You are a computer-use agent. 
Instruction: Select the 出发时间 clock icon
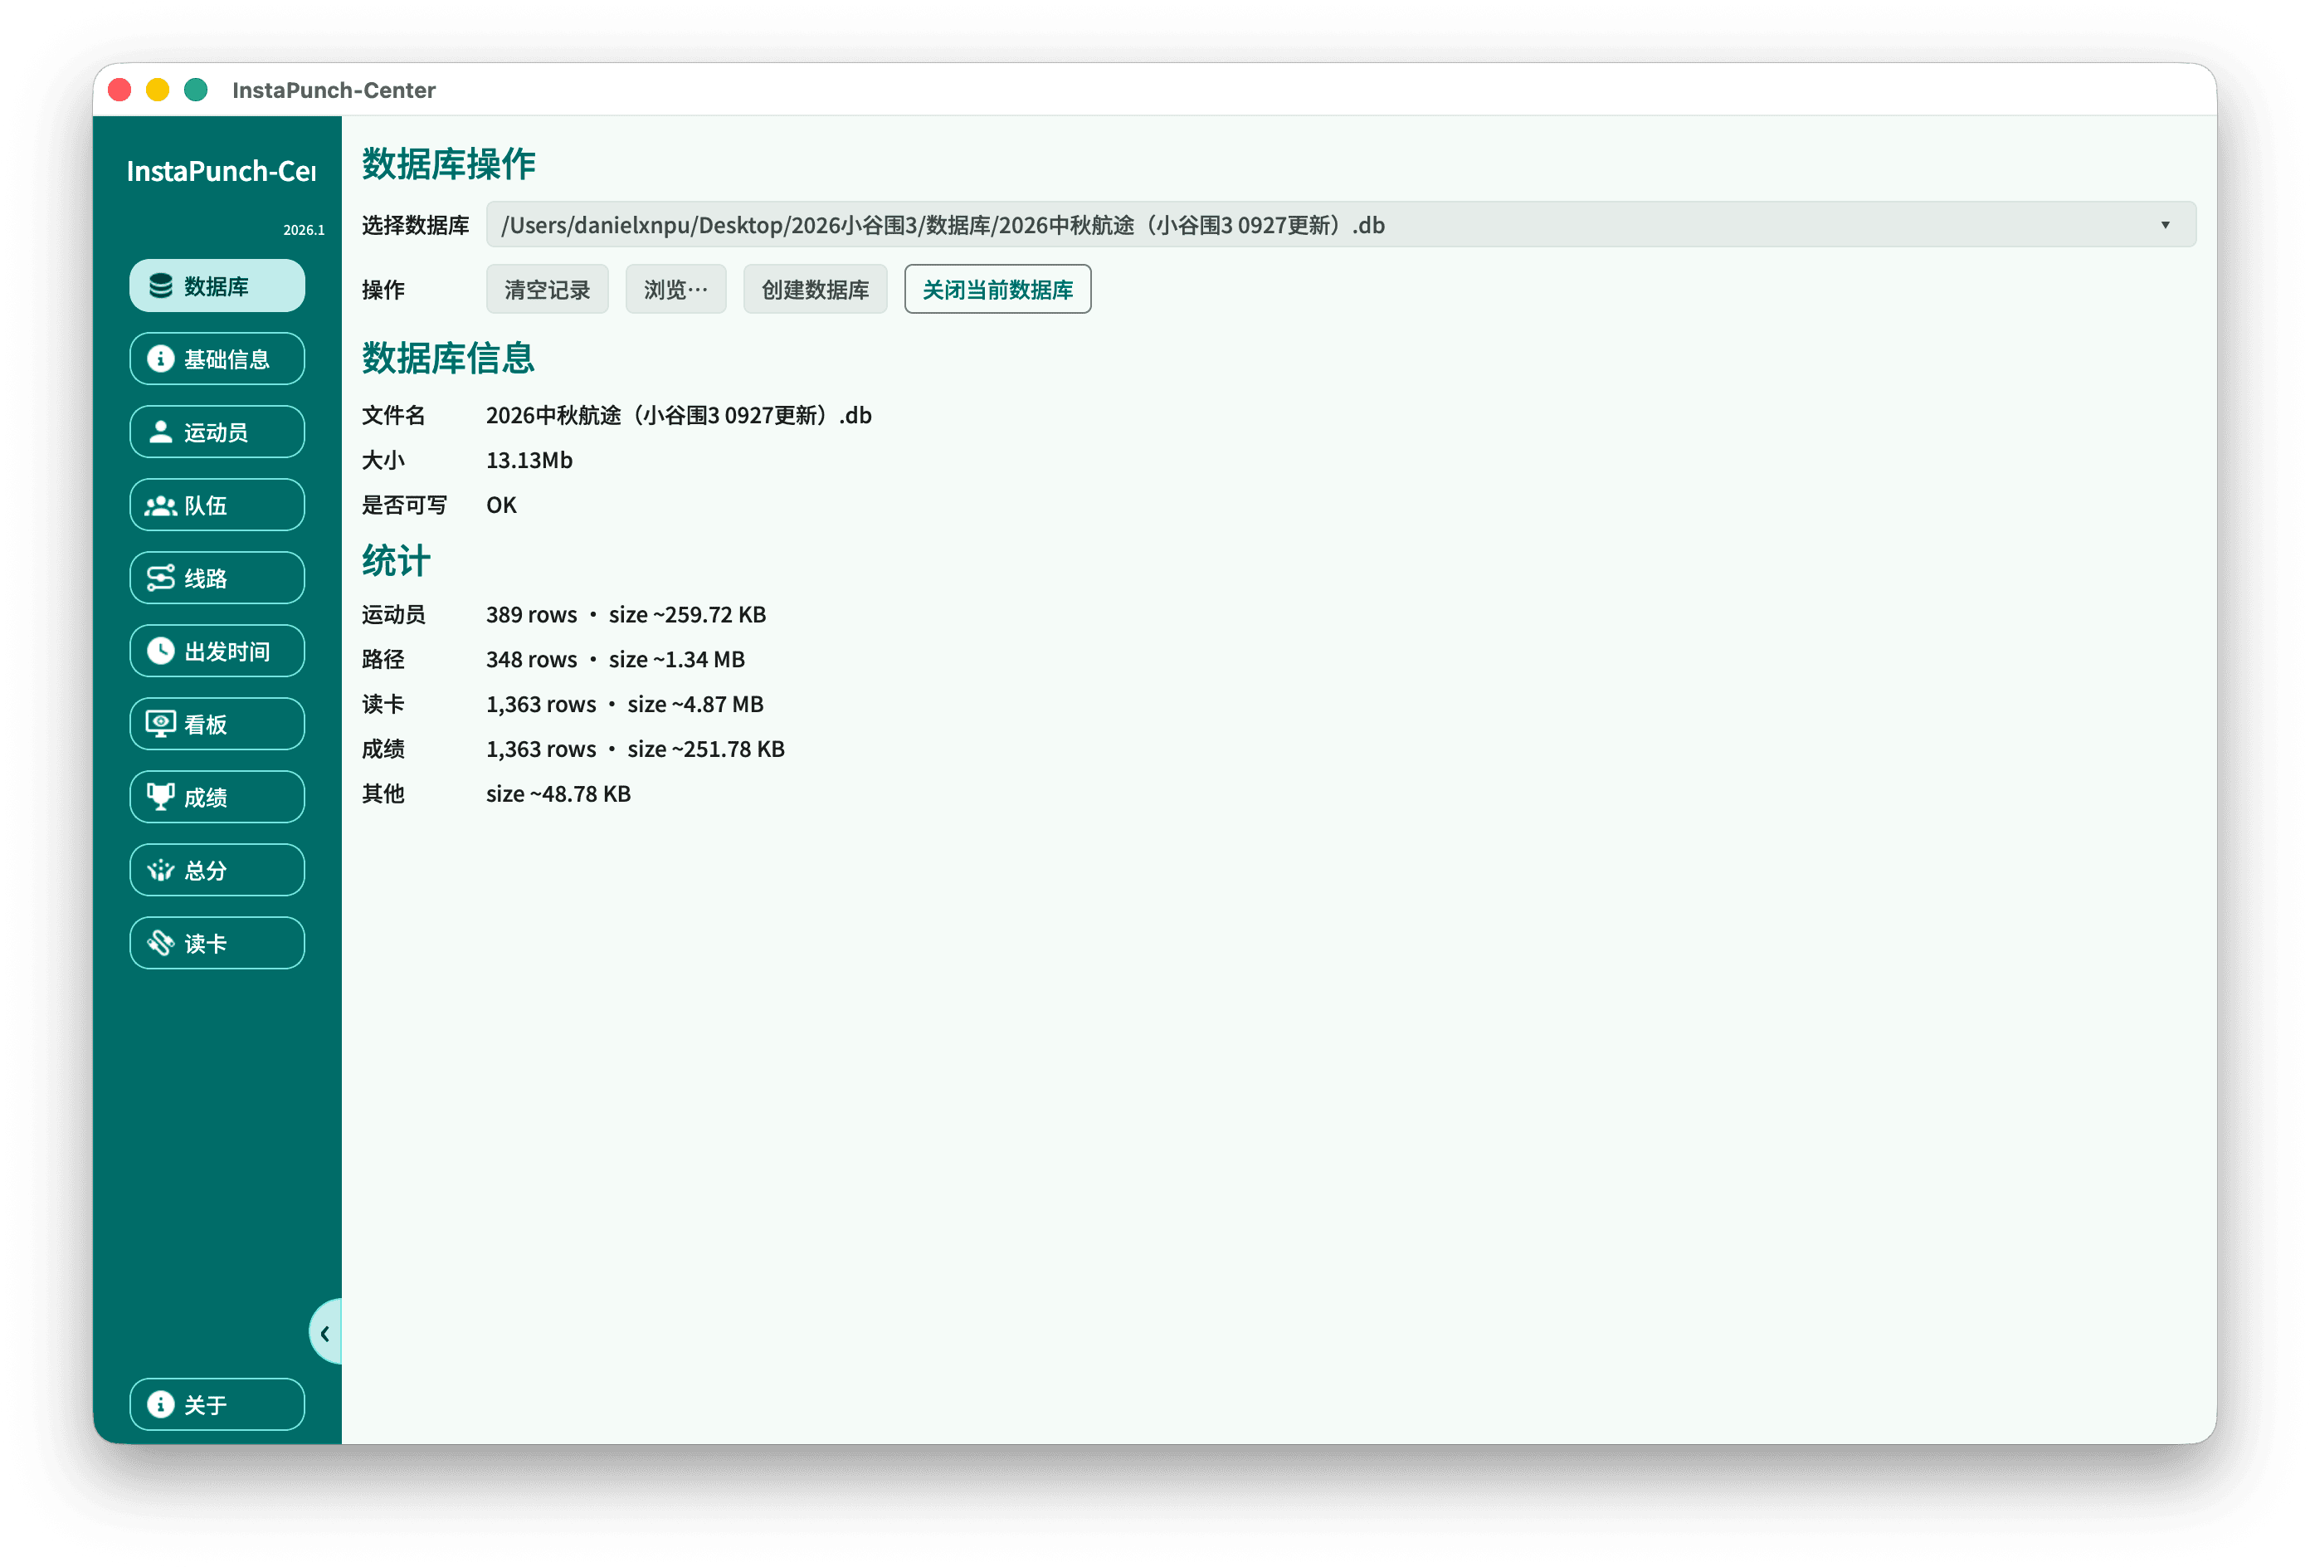tap(160, 652)
